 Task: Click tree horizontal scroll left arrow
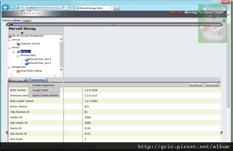tap(12, 75)
